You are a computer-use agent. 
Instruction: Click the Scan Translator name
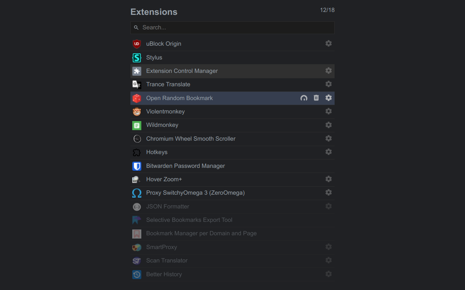[x=167, y=261]
